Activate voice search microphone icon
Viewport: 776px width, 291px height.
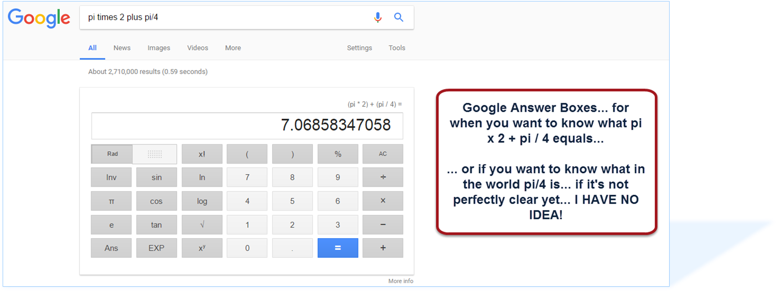pos(377,17)
